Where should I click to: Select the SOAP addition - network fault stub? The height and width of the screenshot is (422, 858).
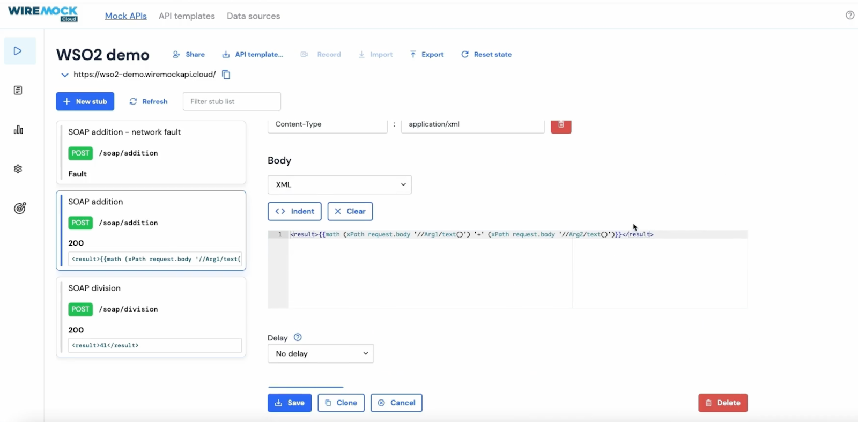click(x=151, y=152)
